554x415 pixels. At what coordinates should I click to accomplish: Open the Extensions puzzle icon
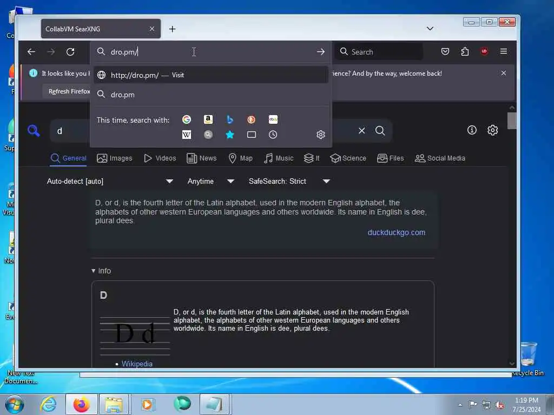click(465, 51)
